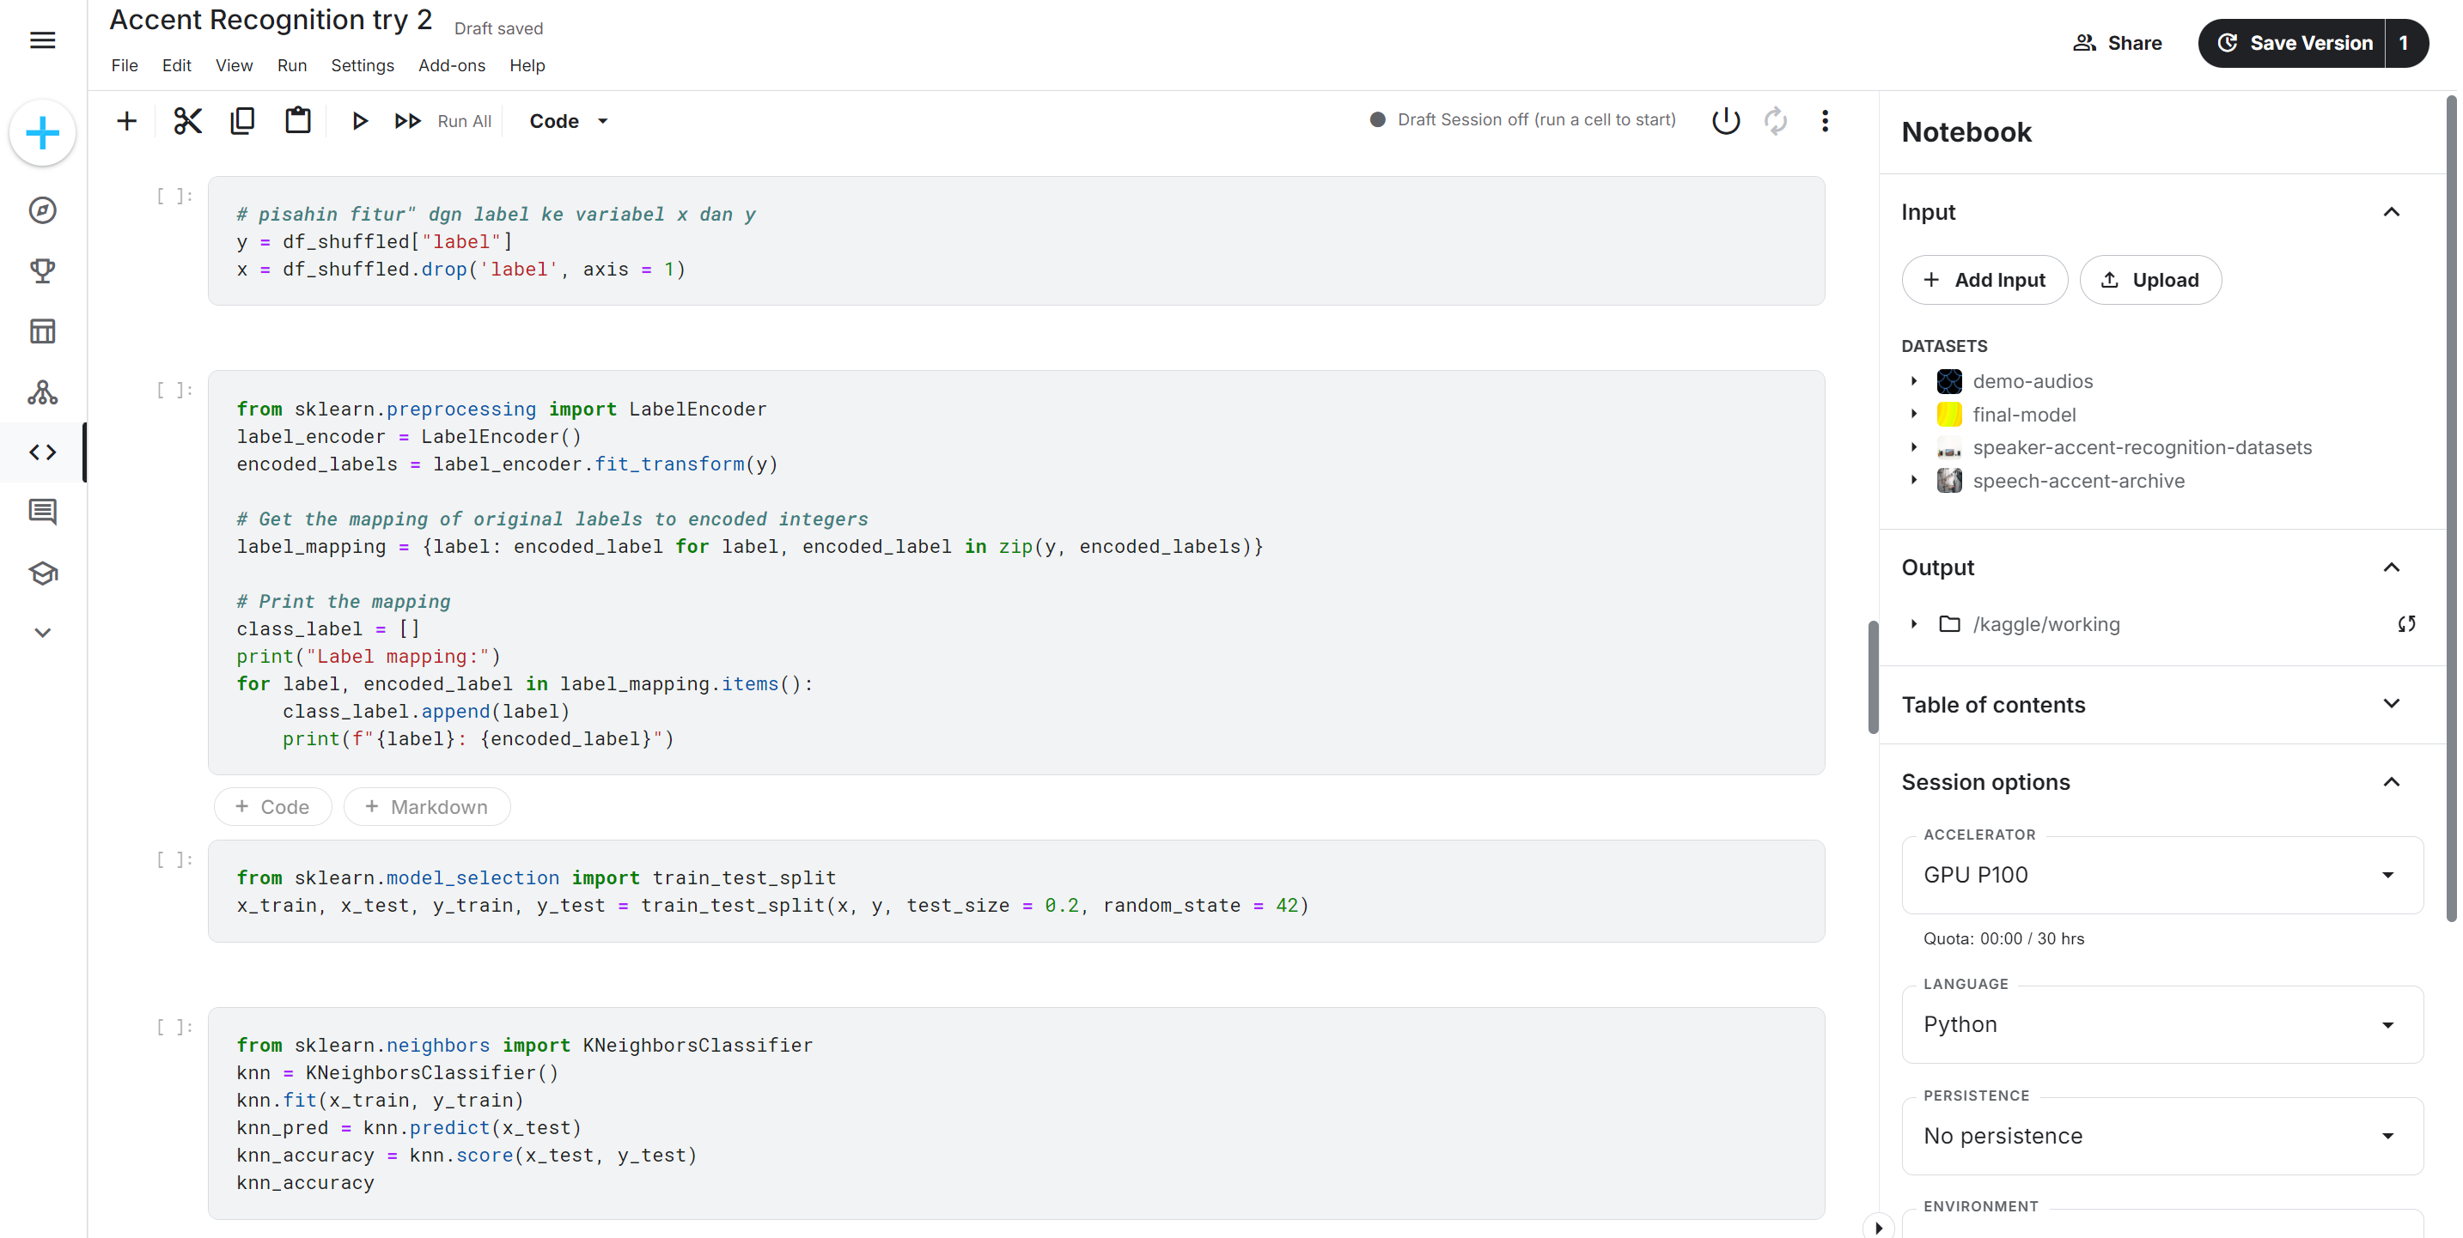Open the Edit menu
This screenshot has height=1238, width=2463.
coord(177,66)
